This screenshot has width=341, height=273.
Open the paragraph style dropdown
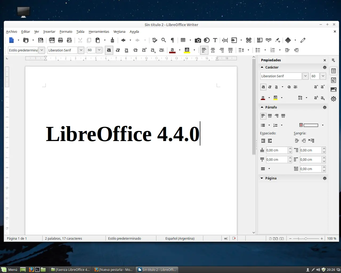point(42,50)
